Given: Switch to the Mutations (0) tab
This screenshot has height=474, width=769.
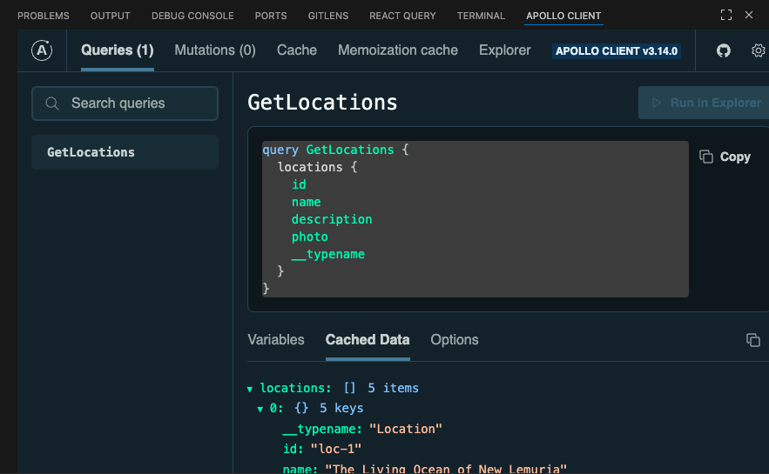Looking at the screenshot, I should click(x=215, y=50).
